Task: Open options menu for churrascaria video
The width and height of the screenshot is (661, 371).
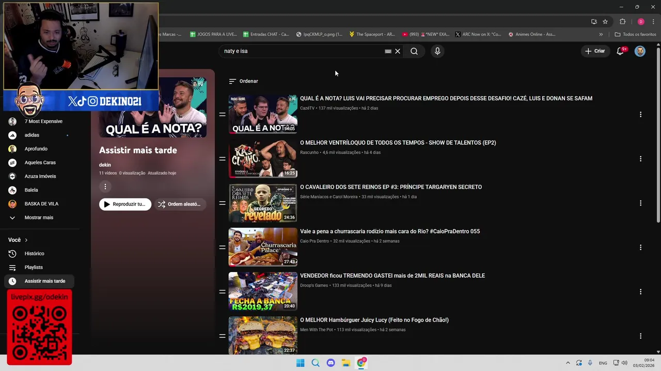Action: tap(640, 247)
